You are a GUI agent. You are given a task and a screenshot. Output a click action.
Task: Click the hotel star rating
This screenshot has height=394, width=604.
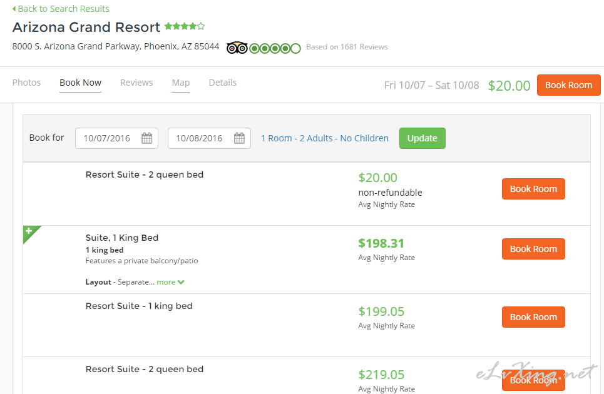coord(185,26)
